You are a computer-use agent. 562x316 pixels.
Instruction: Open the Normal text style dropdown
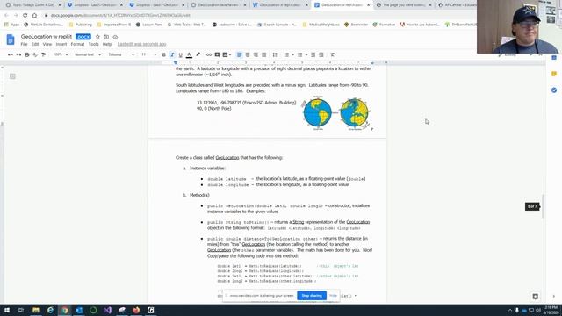pyautogui.click(x=87, y=54)
